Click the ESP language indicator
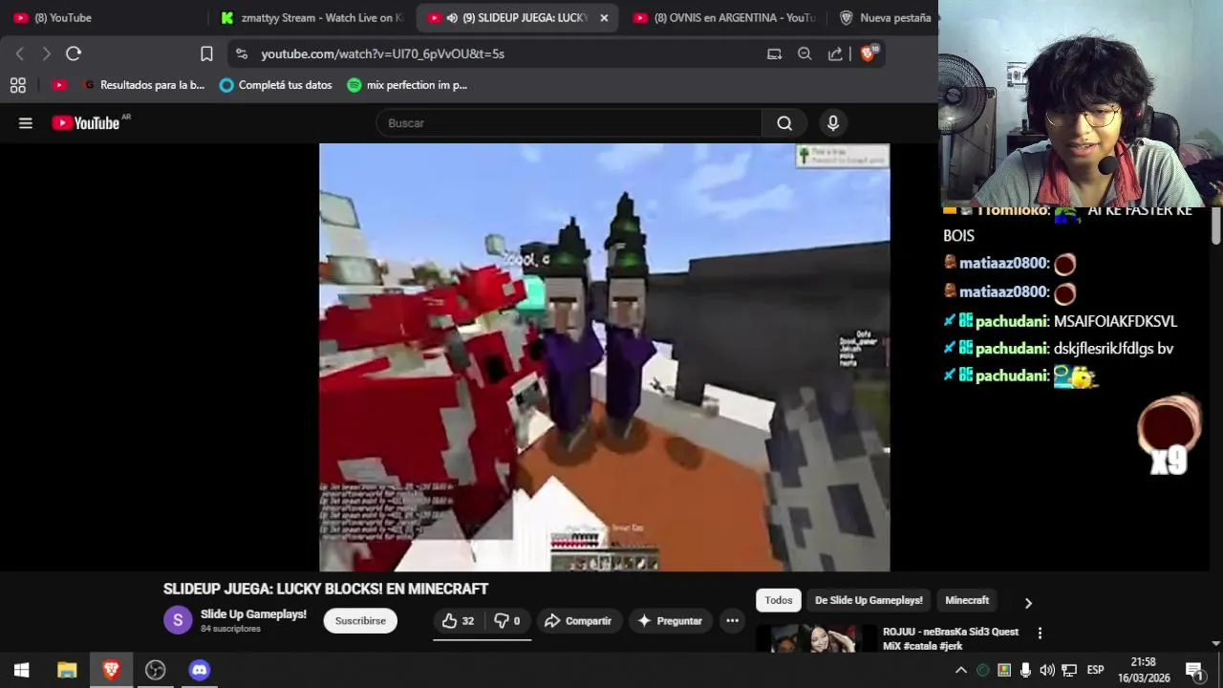 [1095, 670]
